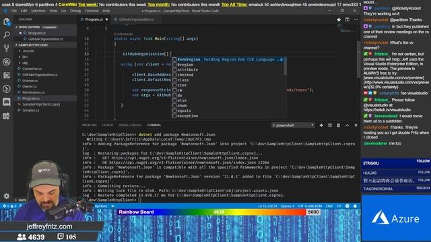Viewport: 431px width, 242px height.
Task: Open the Go menu
Action: (63, 11)
